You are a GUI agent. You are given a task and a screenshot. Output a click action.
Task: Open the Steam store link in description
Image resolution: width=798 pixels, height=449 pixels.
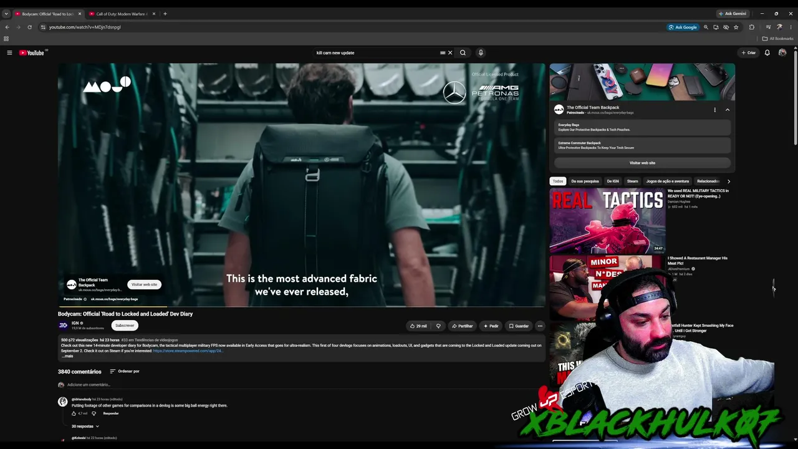(x=188, y=351)
